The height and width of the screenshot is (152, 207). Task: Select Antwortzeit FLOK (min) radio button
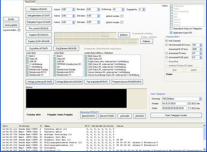coord(167,57)
